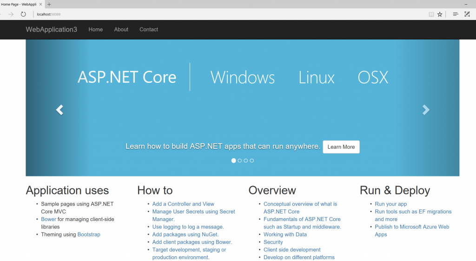Click the Application uses heading
476x261 pixels.
coord(67,190)
